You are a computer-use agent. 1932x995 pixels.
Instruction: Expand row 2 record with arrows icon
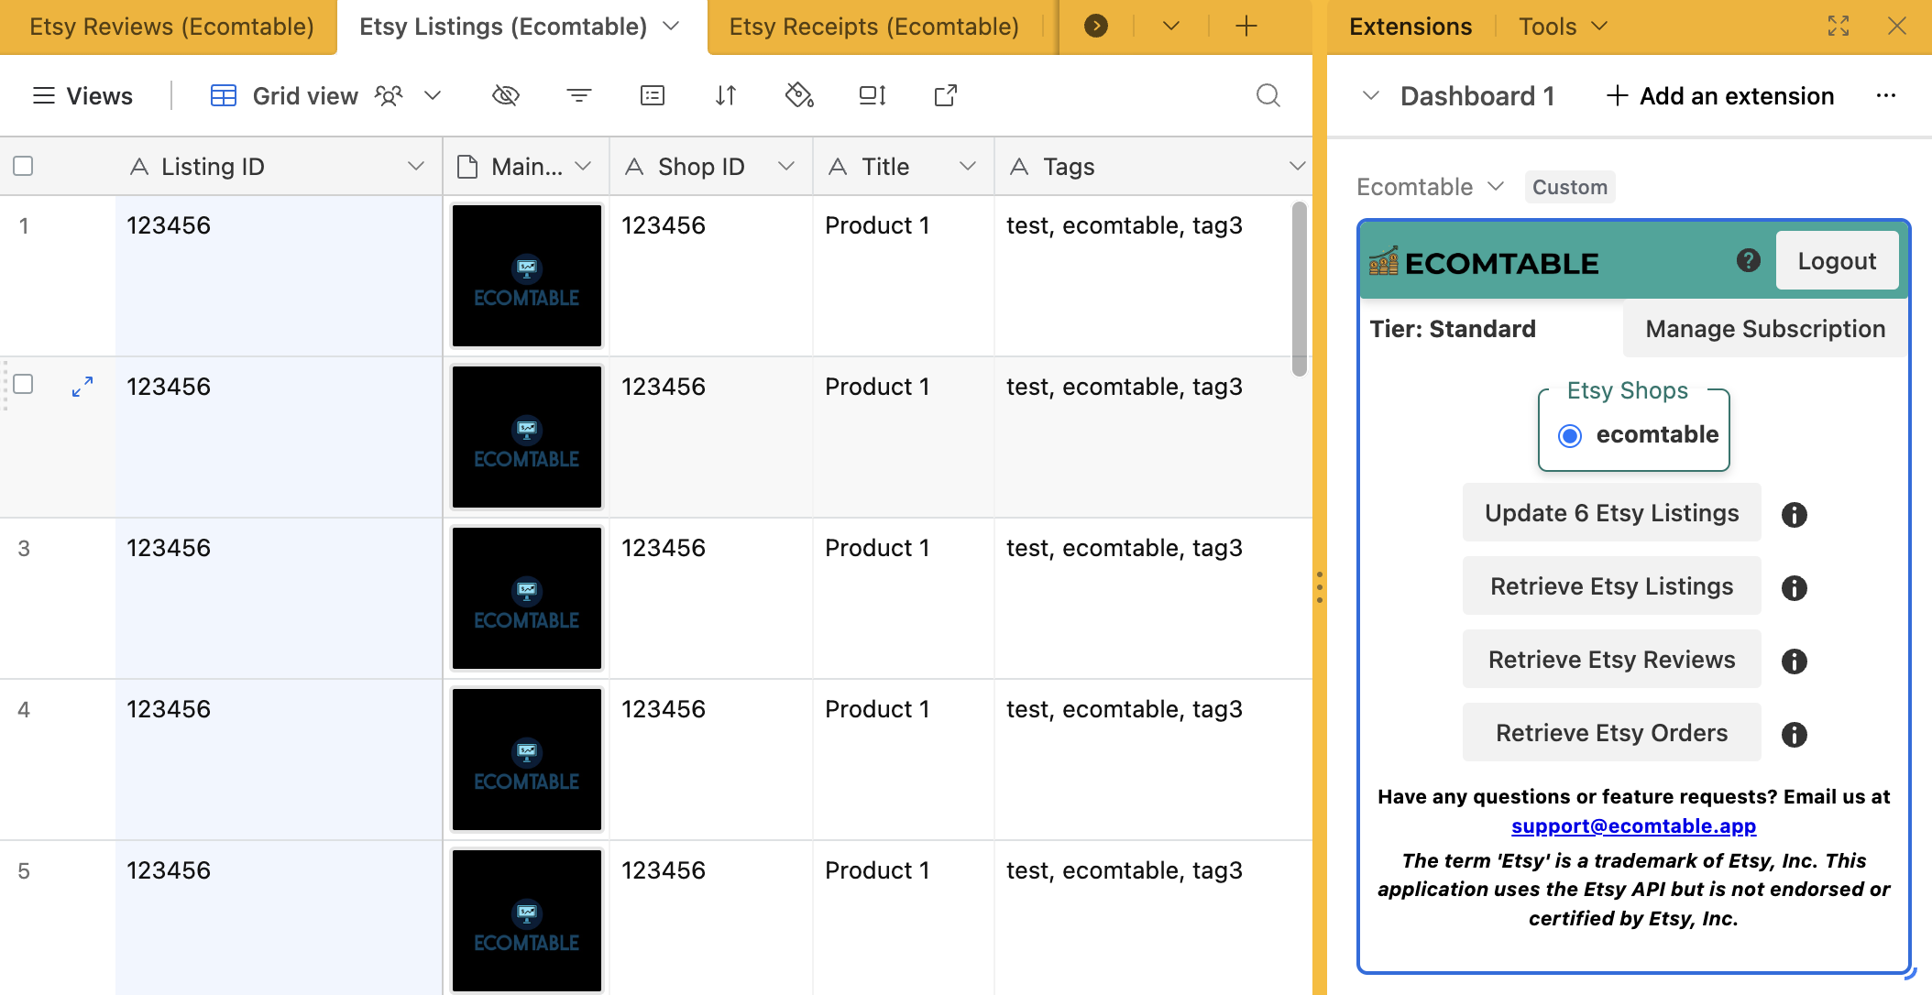tap(82, 387)
